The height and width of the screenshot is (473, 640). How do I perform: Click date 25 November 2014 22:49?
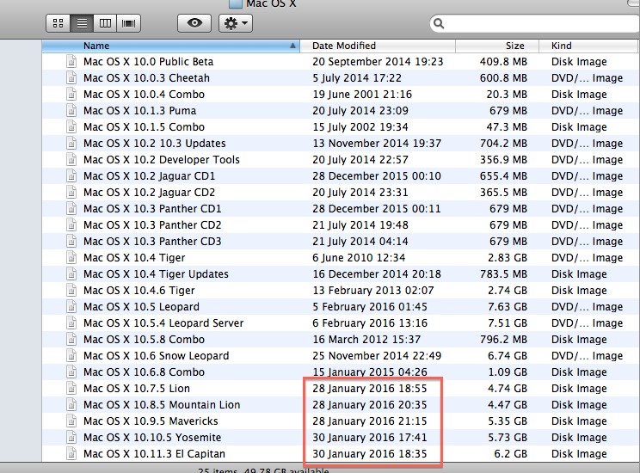tap(377, 356)
